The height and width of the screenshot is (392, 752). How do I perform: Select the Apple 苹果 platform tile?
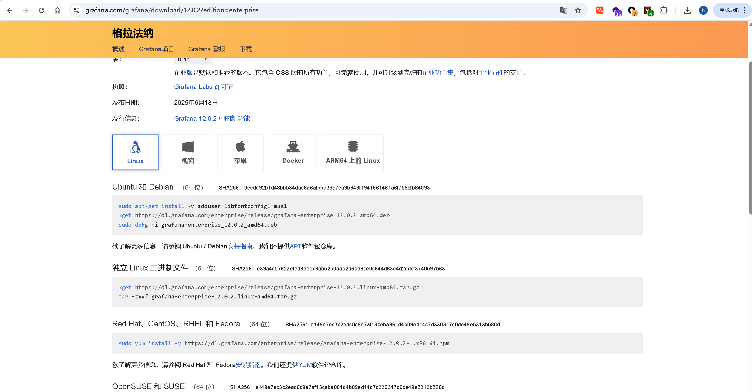pos(240,152)
